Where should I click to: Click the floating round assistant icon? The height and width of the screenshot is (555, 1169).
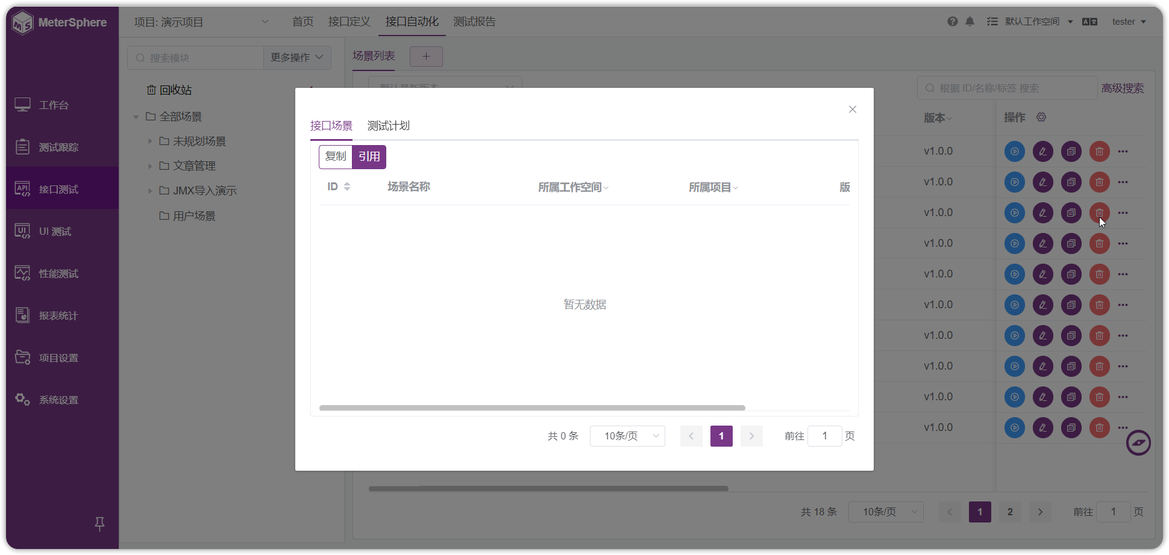click(x=1138, y=443)
